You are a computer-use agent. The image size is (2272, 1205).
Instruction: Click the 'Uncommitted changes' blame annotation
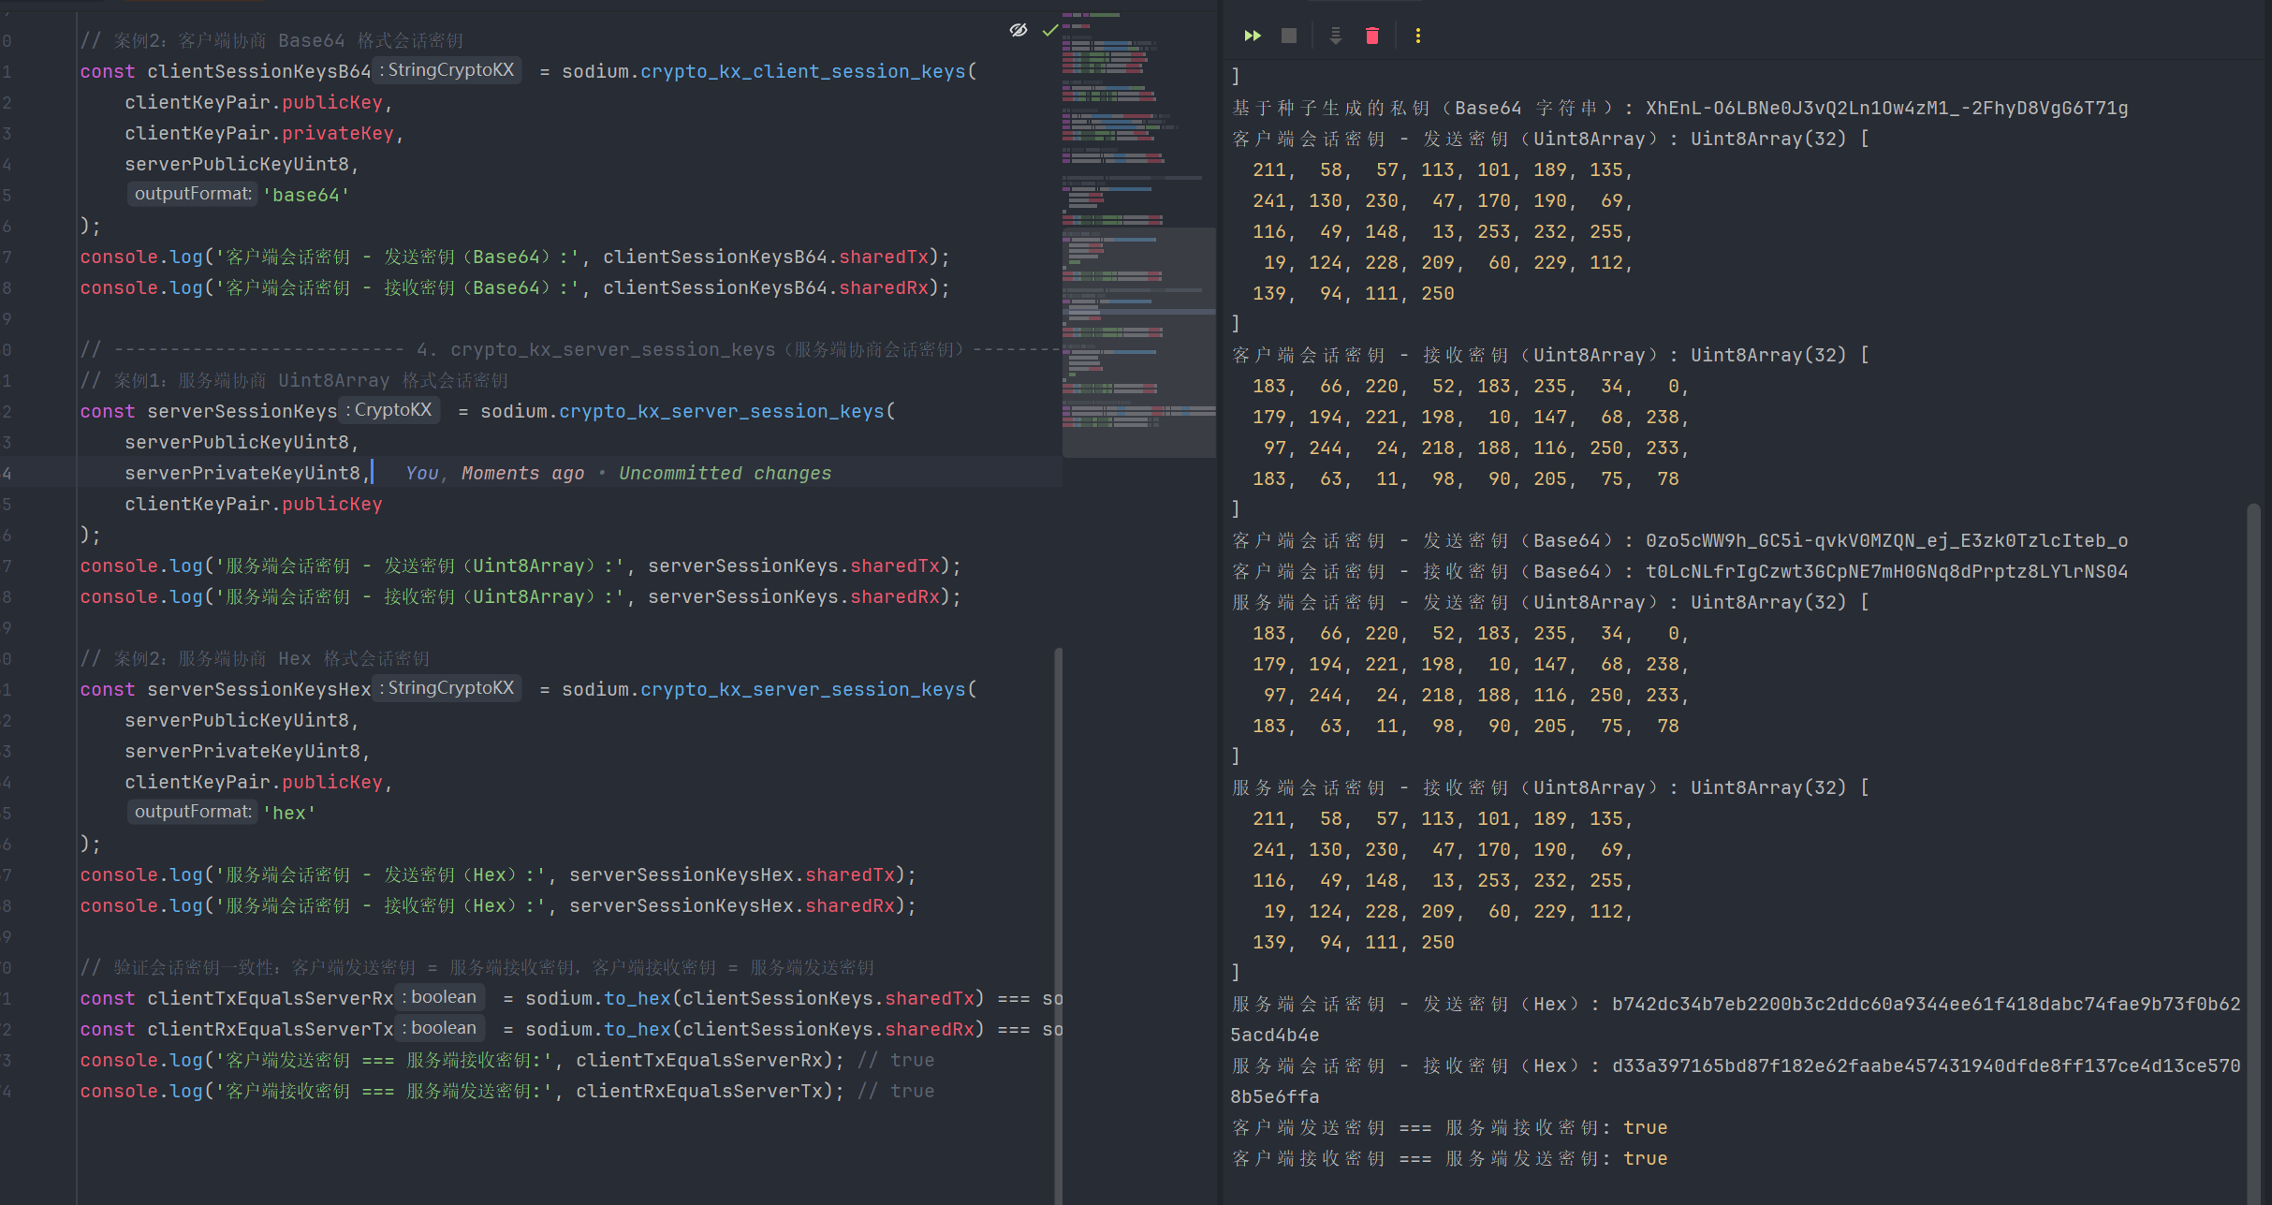coord(725,473)
